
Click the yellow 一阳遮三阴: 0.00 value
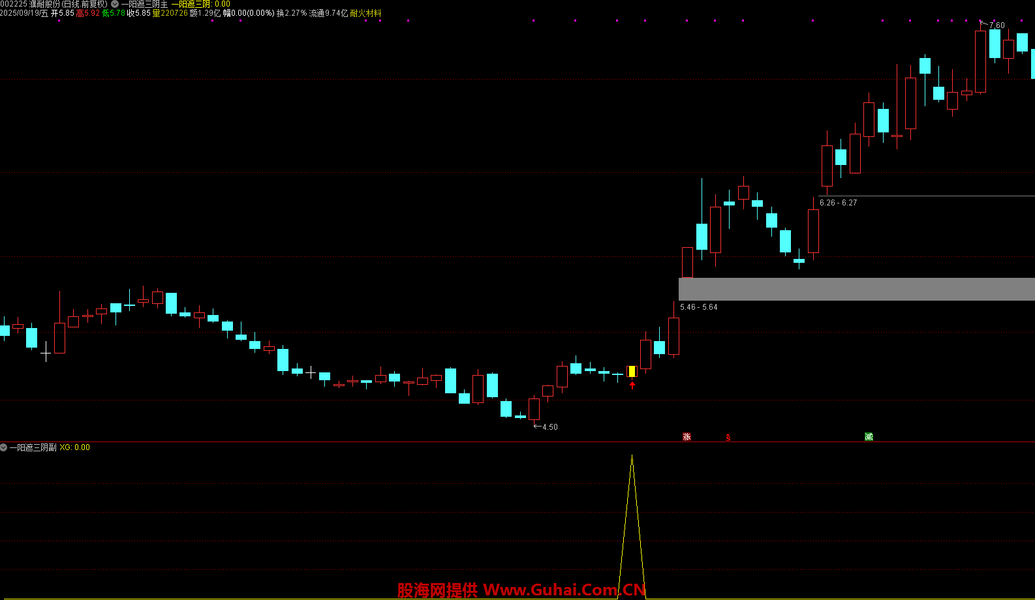tap(201, 4)
